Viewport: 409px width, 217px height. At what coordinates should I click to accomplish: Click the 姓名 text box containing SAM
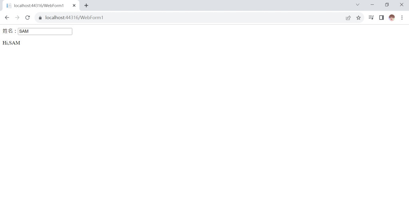tap(45, 31)
